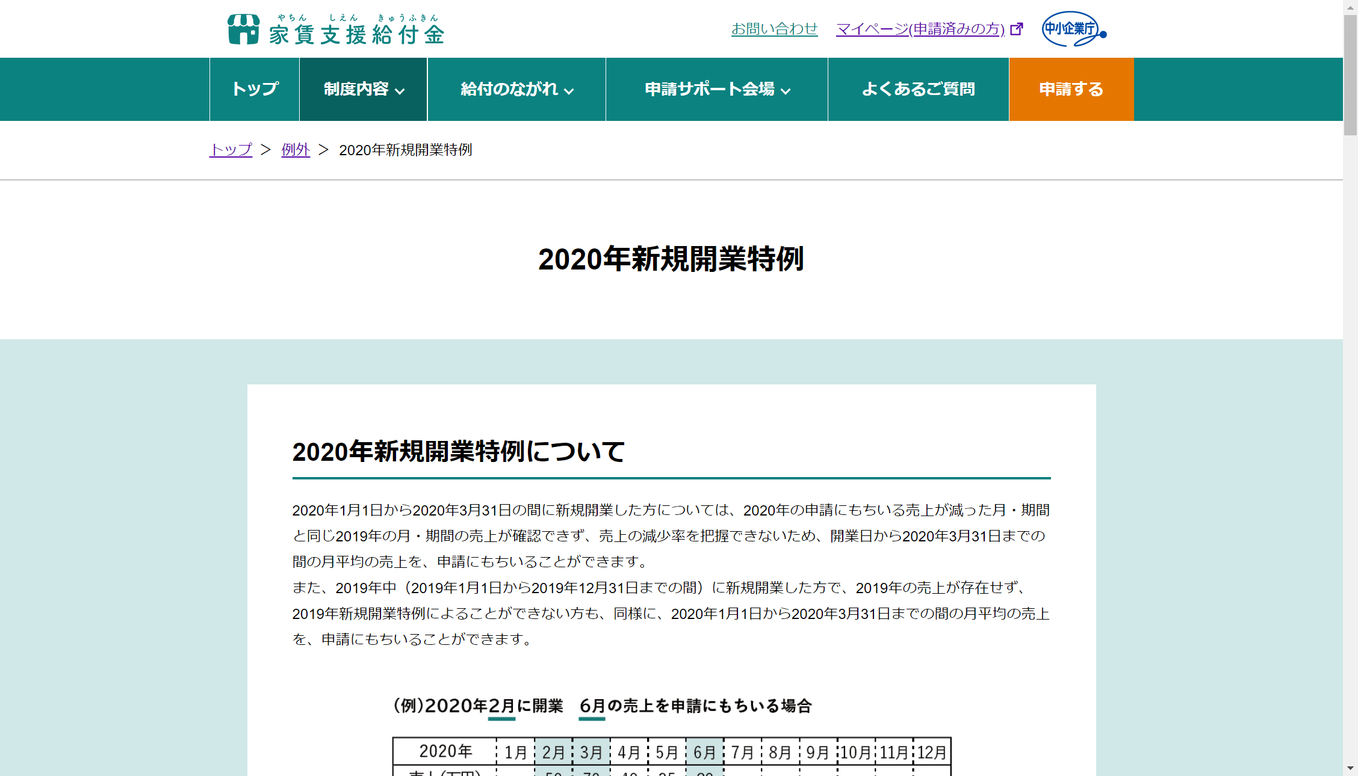This screenshot has width=1358, height=776.
Task: Expand the chevron next to 給付のながれ
Action: pyautogui.click(x=569, y=91)
